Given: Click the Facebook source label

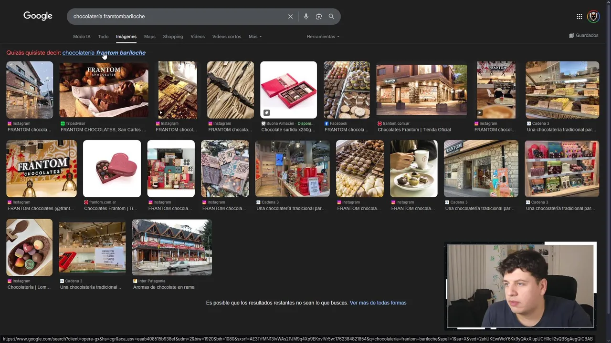Looking at the screenshot, I should pos(336,123).
